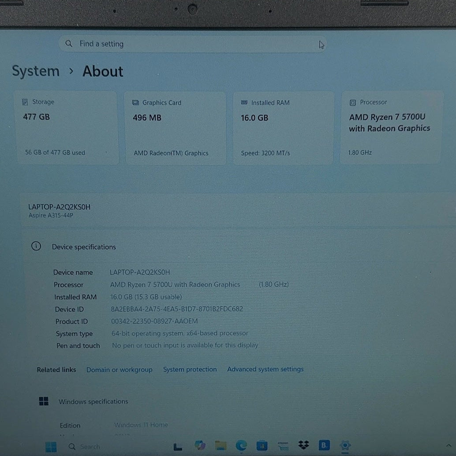Open Advanced system settings link
456x456 pixels.
pos(265,369)
